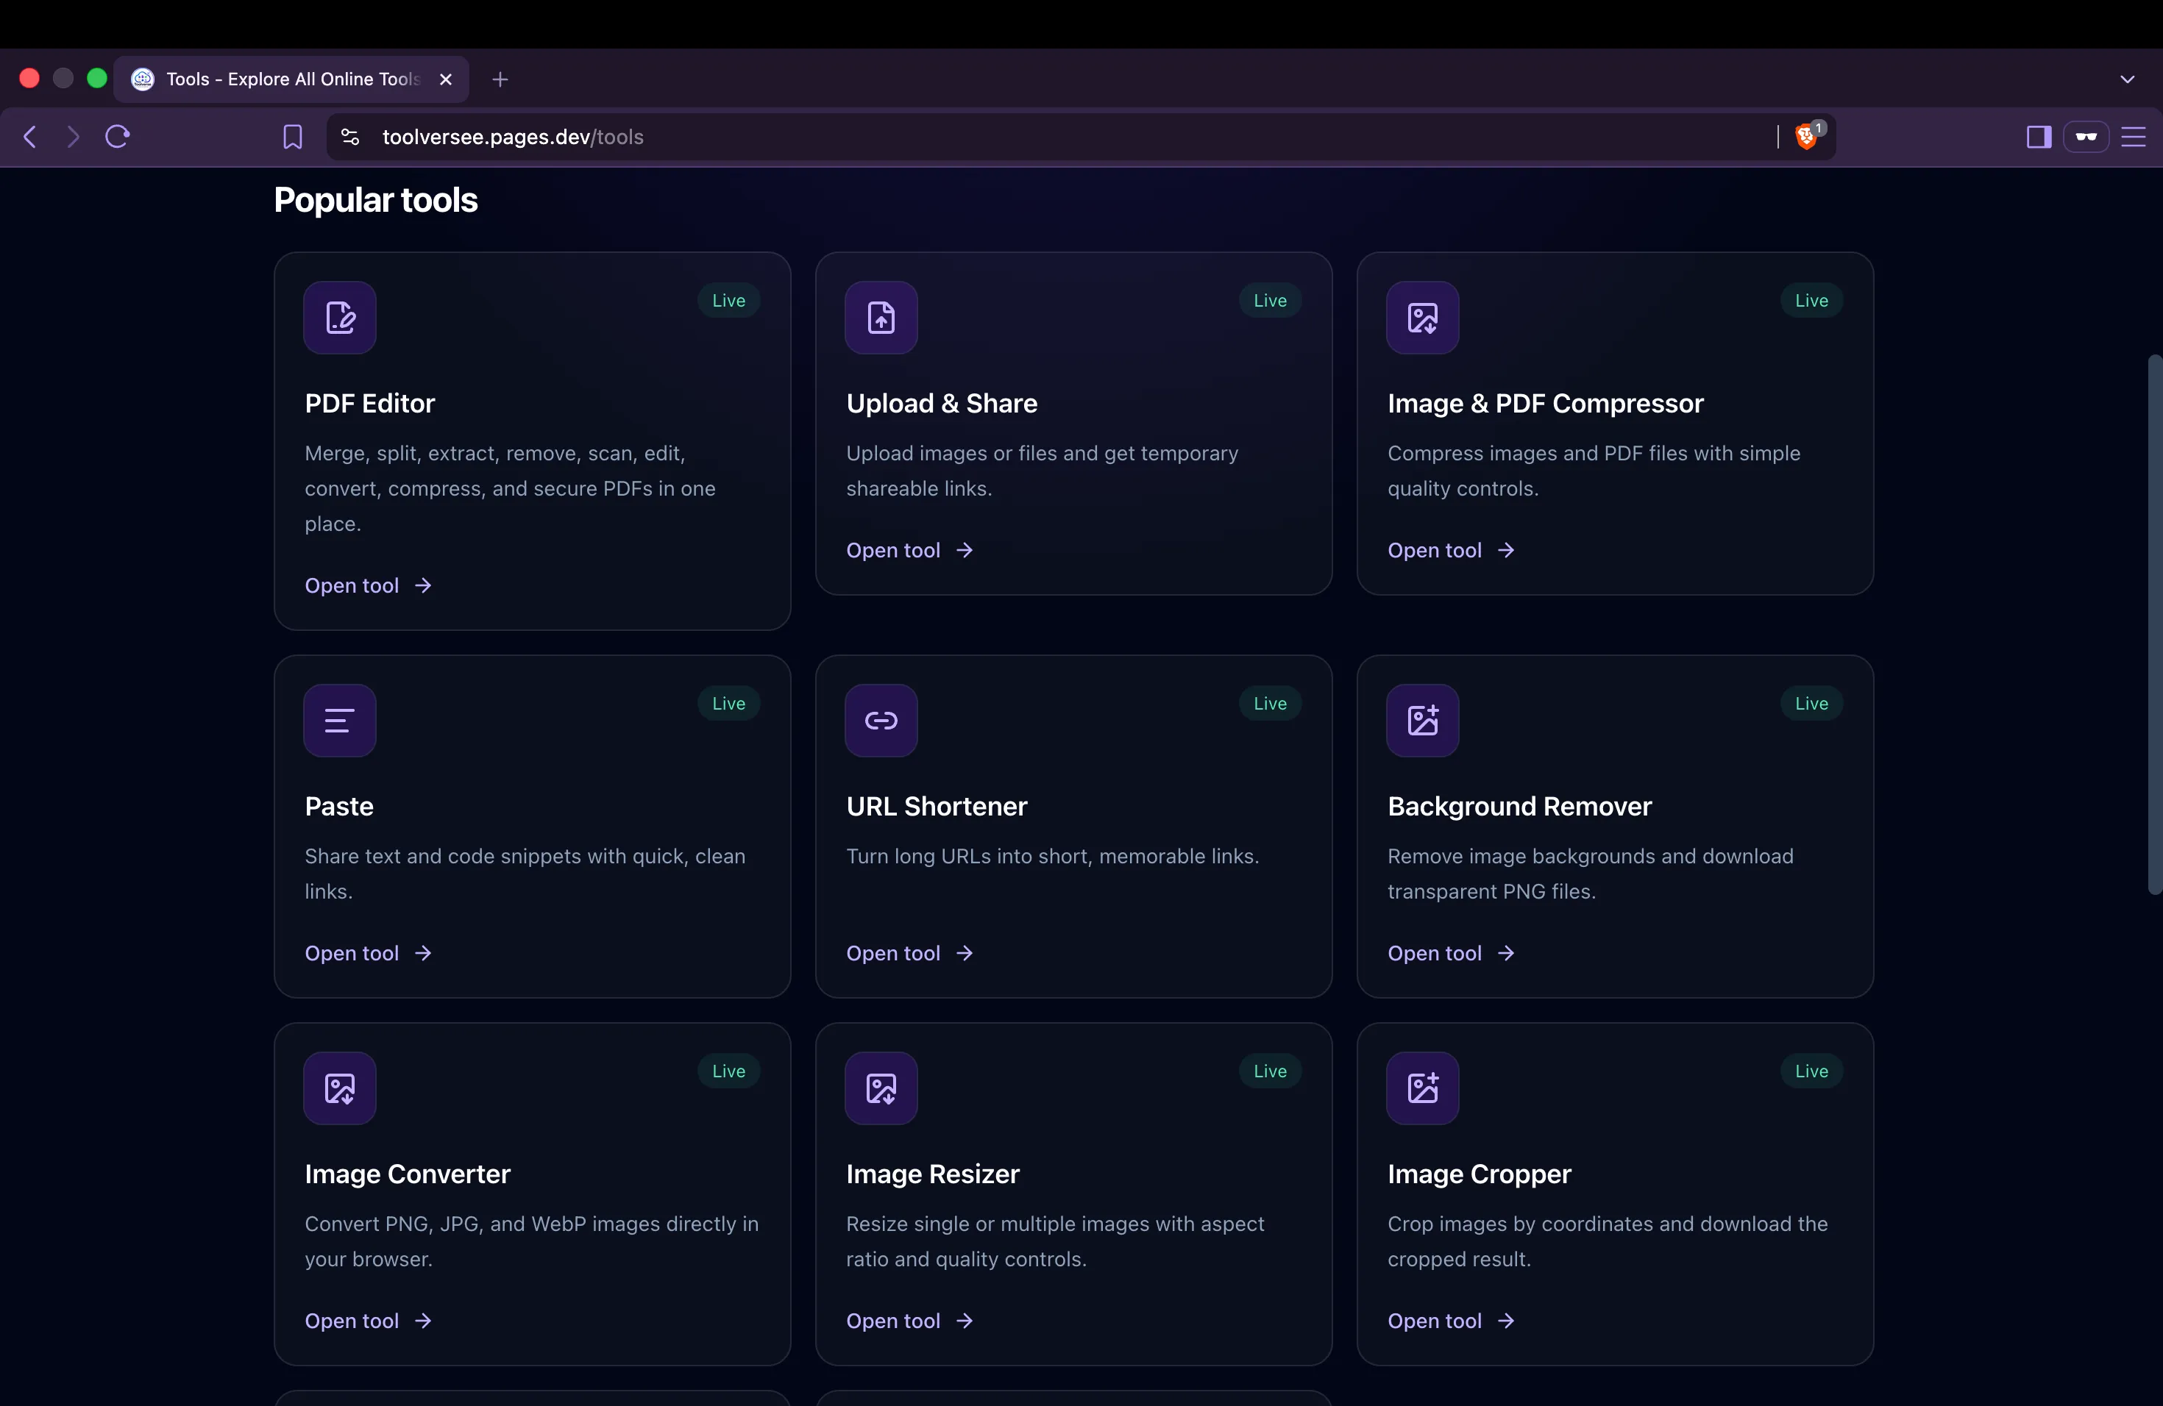The width and height of the screenshot is (2163, 1406).
Task: Click the 'Upload images or files' description
Action: click(1043, 471)
